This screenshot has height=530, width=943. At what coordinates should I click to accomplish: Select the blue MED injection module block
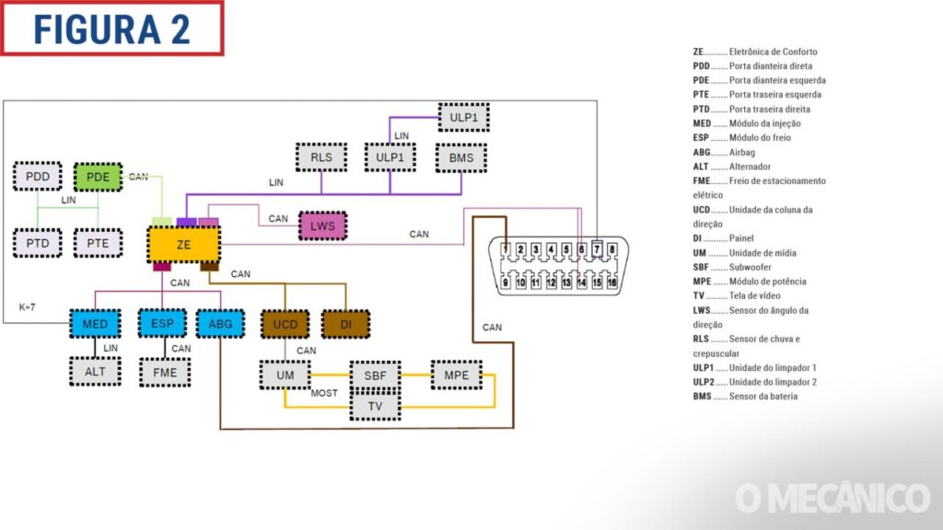click(x=95, y=324)
